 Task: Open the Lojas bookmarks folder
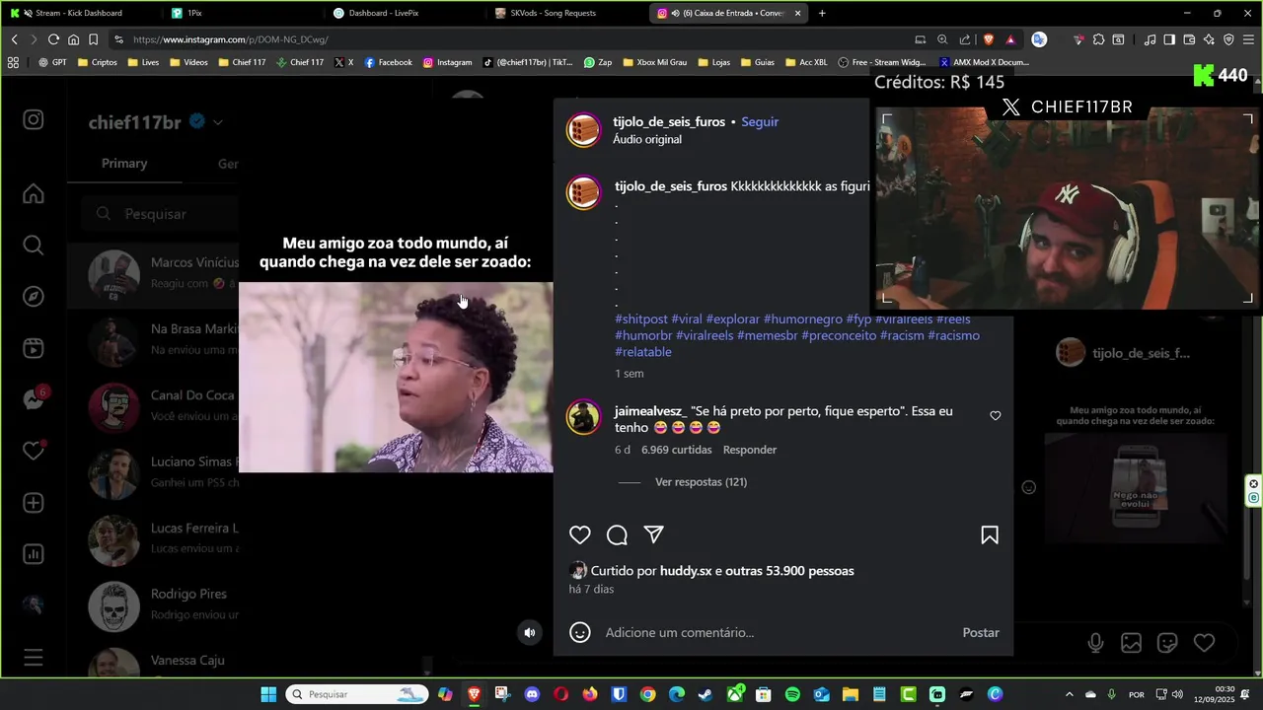(713, 62)
